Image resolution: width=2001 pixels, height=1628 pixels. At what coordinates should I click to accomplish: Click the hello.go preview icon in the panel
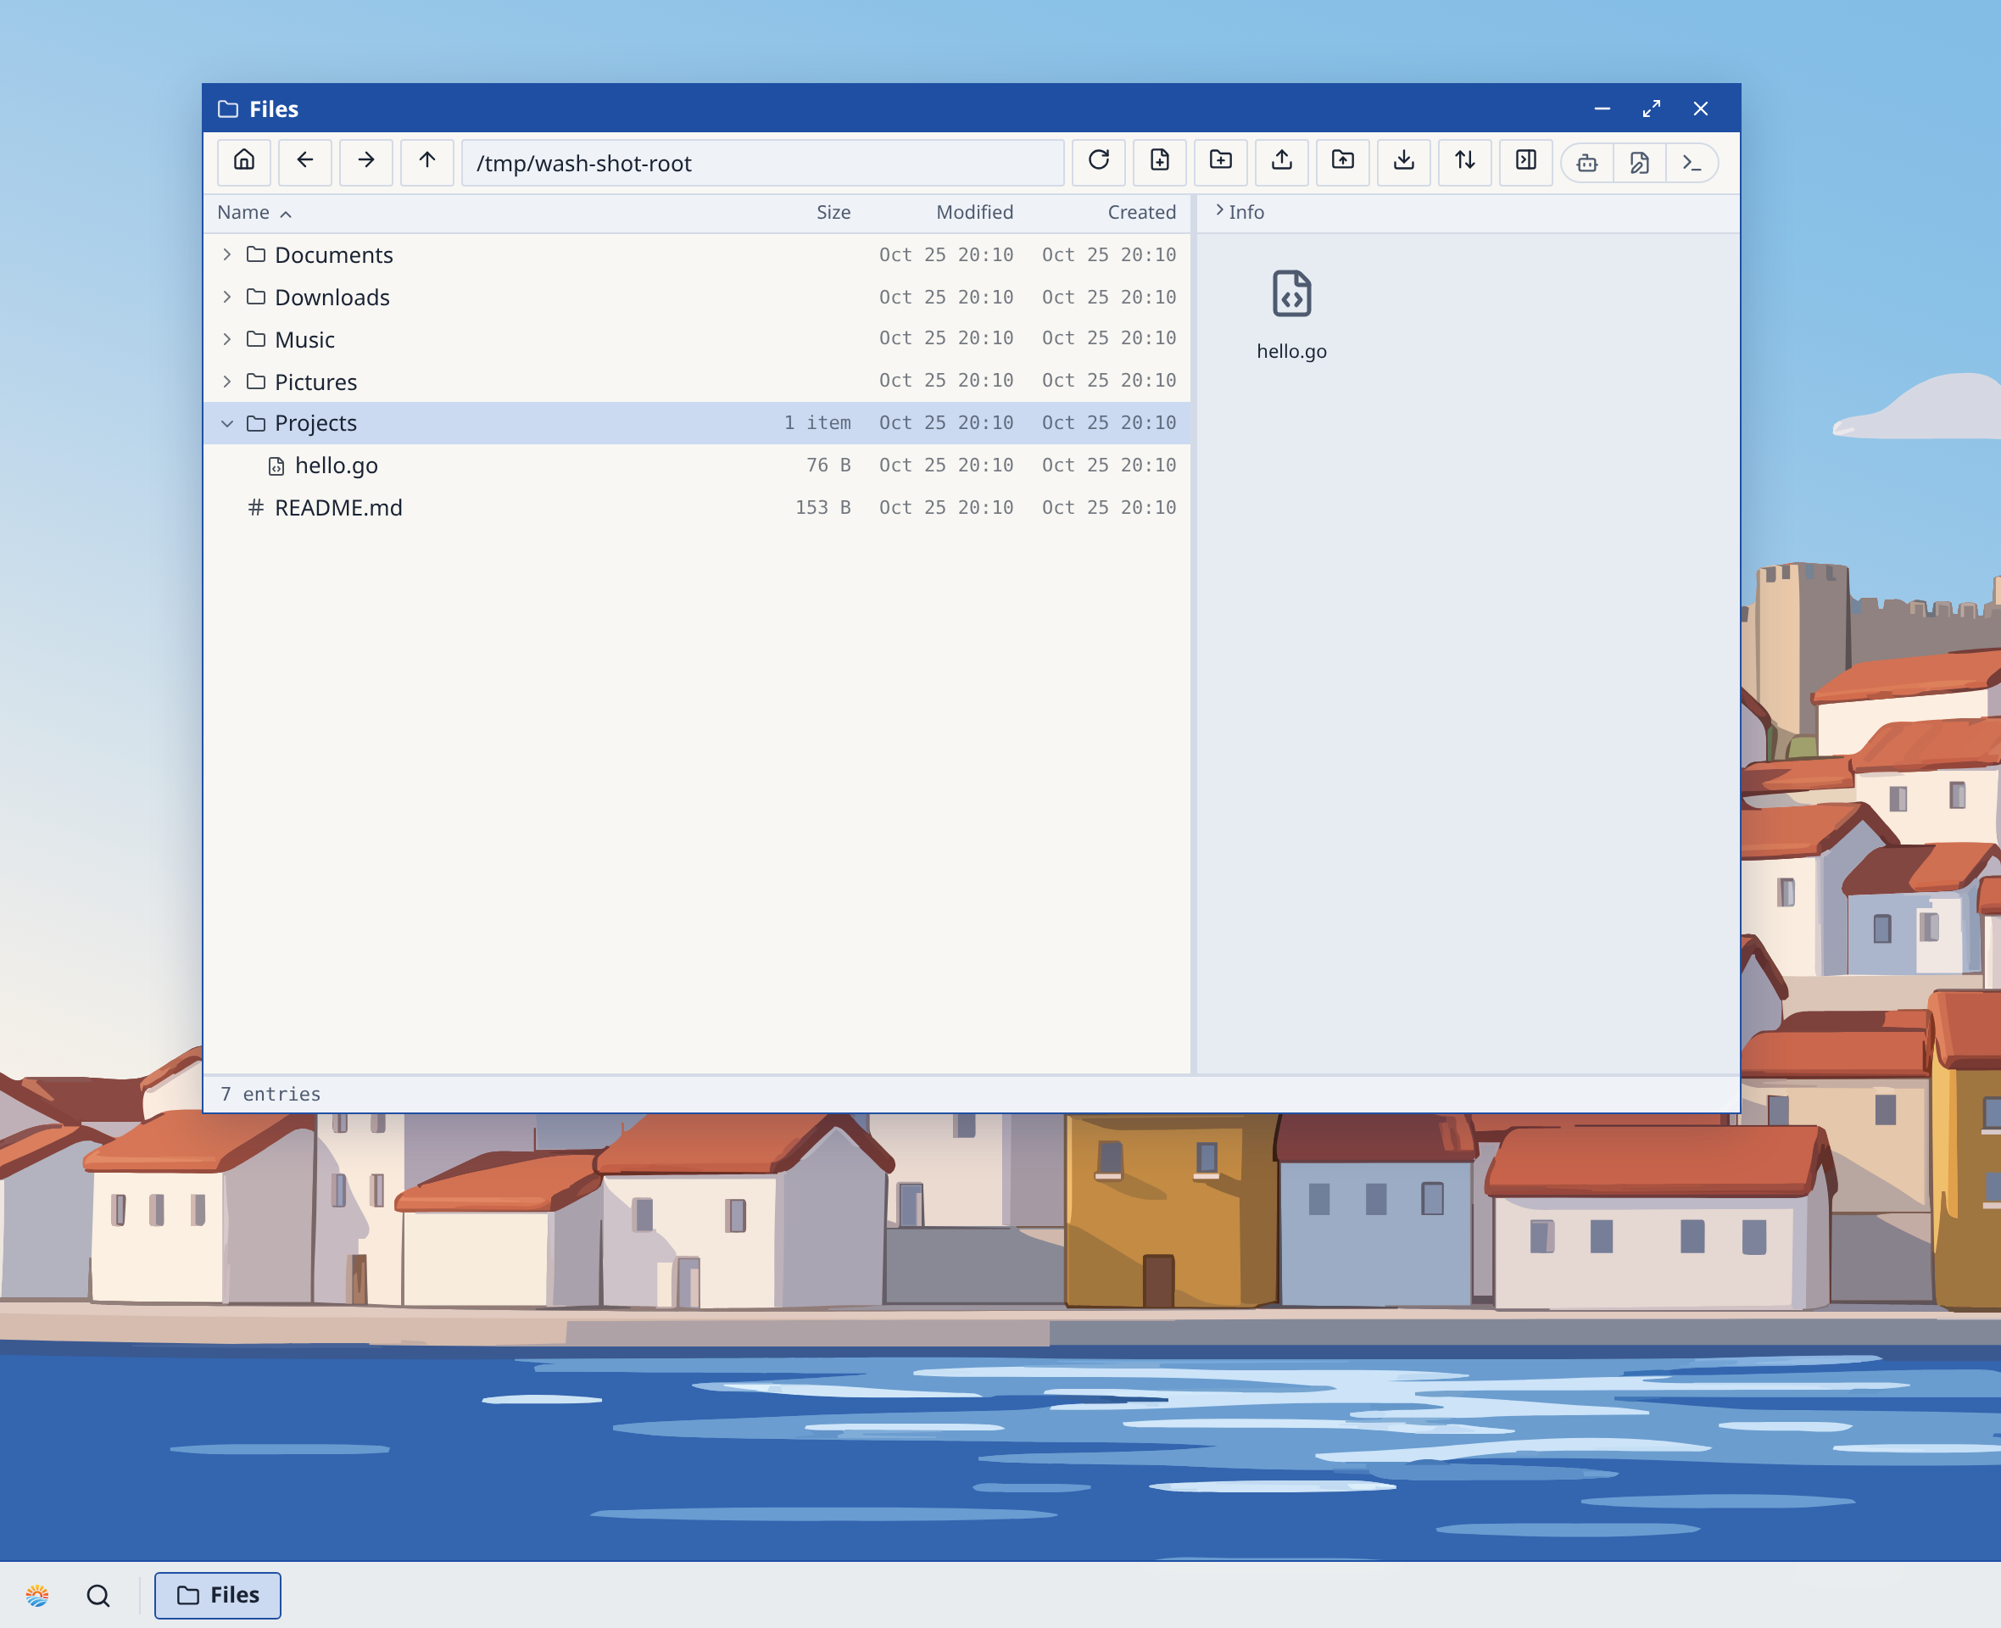pos(1291,293)
